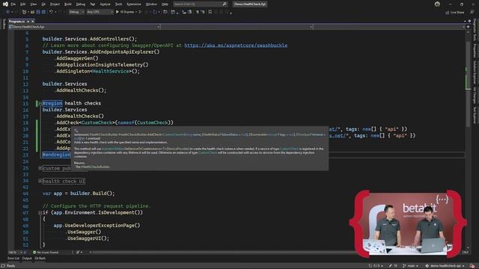Image resolution: width=479 pixels, height=269 pixels.
Task: Close the Program.cs tab
Action: tap(32, 22)
